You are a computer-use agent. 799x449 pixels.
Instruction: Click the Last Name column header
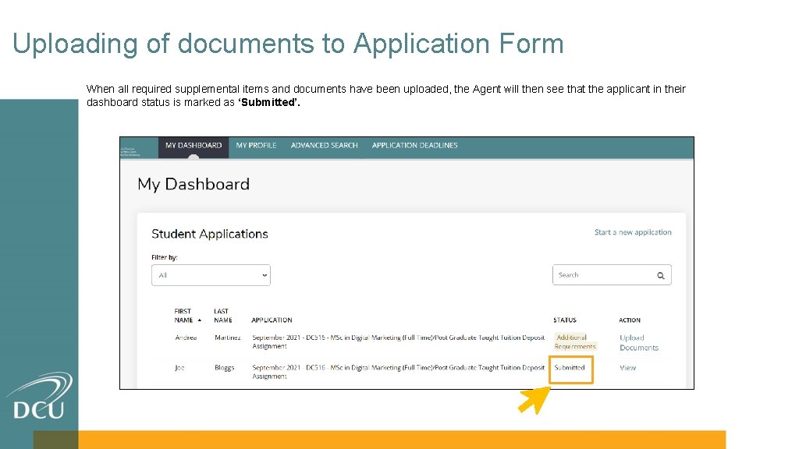(x=222, y=316)
